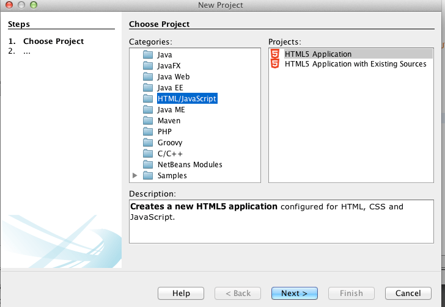445x307 pixels.
Task: Expand the Samples category tree node
Action: pos(135,175)
